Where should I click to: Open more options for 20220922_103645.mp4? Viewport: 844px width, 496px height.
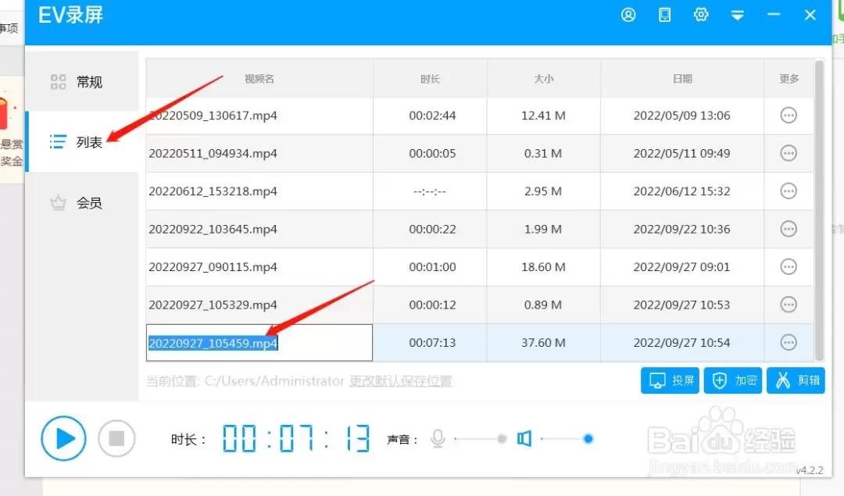pos(789,229)
